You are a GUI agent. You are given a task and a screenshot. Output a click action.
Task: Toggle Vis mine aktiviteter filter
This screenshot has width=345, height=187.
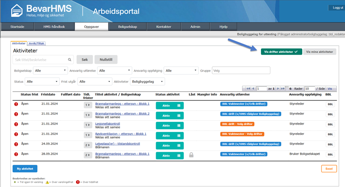tap(320, 52)
